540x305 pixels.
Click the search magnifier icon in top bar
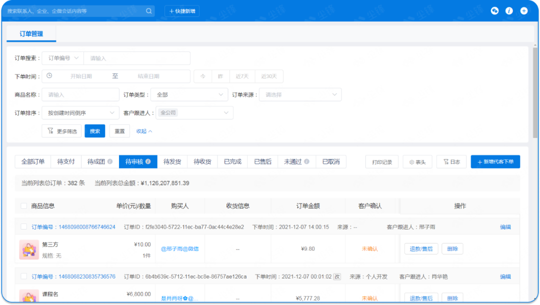tap(148, 11)
